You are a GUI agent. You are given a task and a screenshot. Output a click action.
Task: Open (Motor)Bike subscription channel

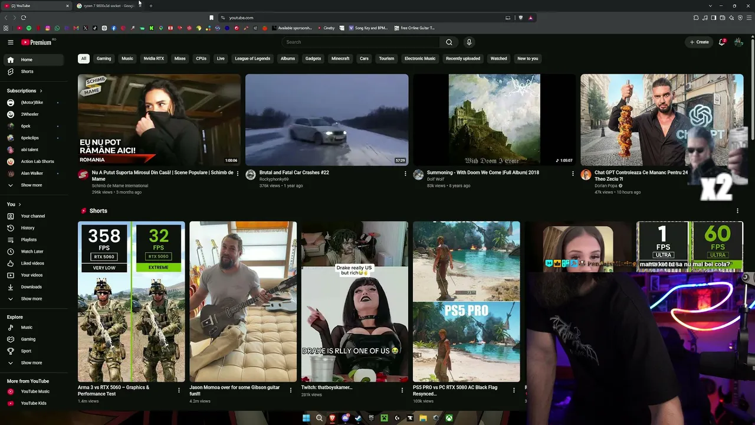(32, 103)
